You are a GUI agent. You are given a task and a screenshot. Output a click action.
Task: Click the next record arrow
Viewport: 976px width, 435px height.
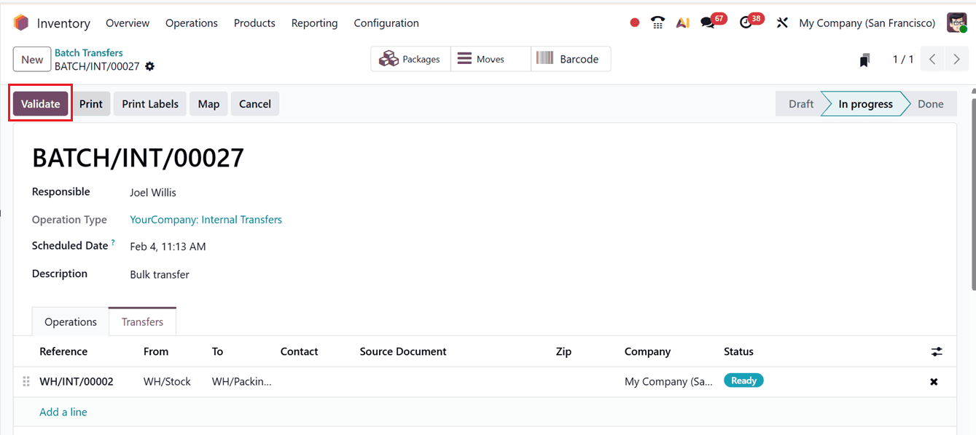956,59
